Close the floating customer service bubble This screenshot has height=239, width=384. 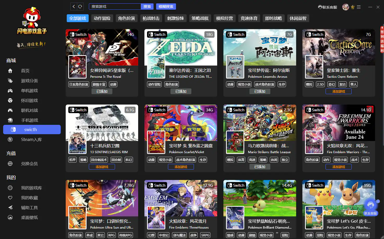coord(378,201)
